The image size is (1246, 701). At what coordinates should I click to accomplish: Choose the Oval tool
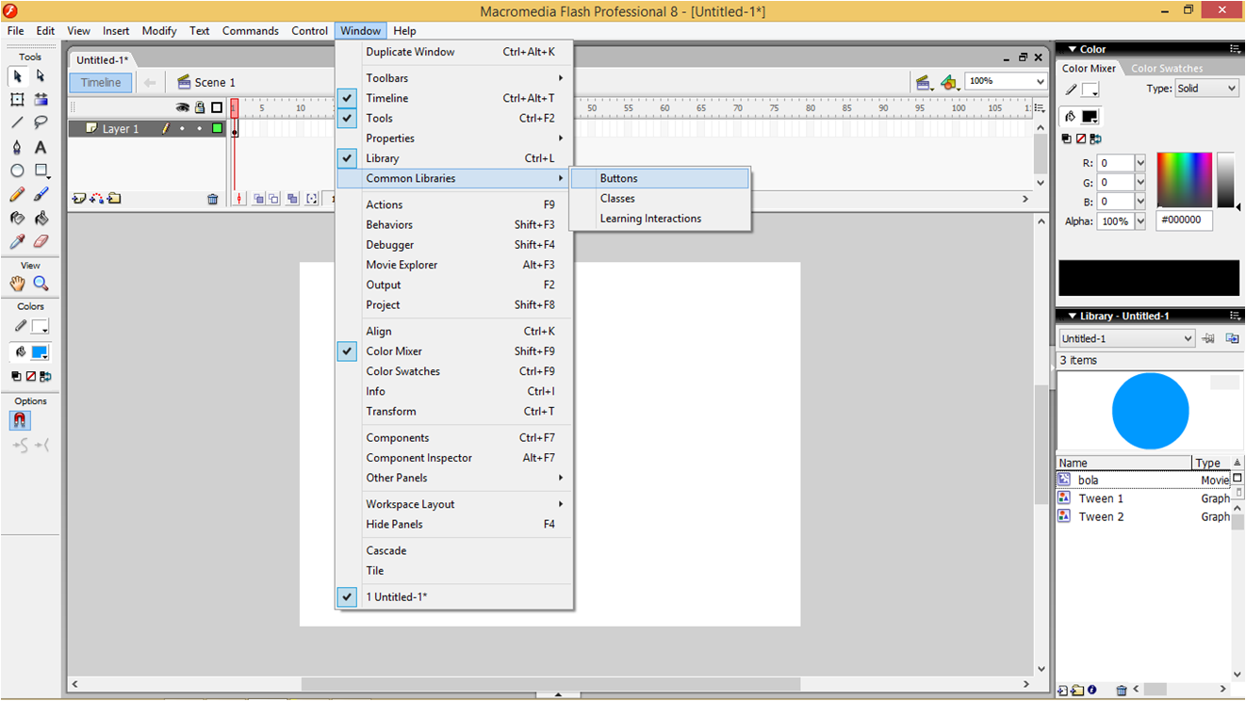click(x=17, y=171)
